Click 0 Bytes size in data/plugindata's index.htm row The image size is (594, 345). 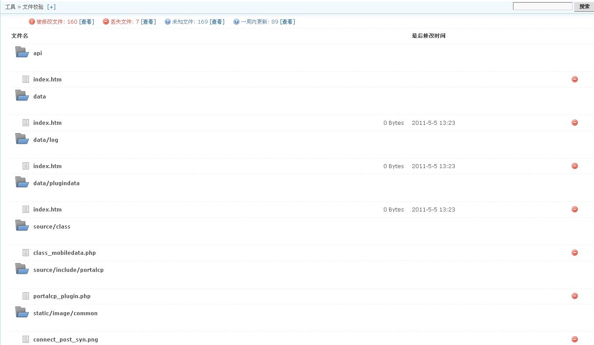click(x=394, y=209)
